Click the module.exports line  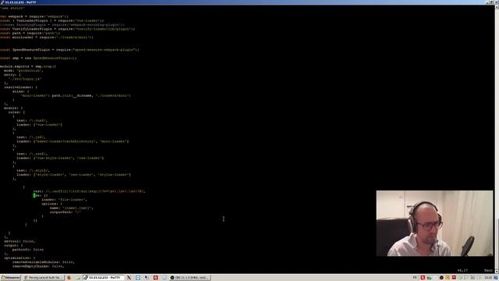(28, 66)
